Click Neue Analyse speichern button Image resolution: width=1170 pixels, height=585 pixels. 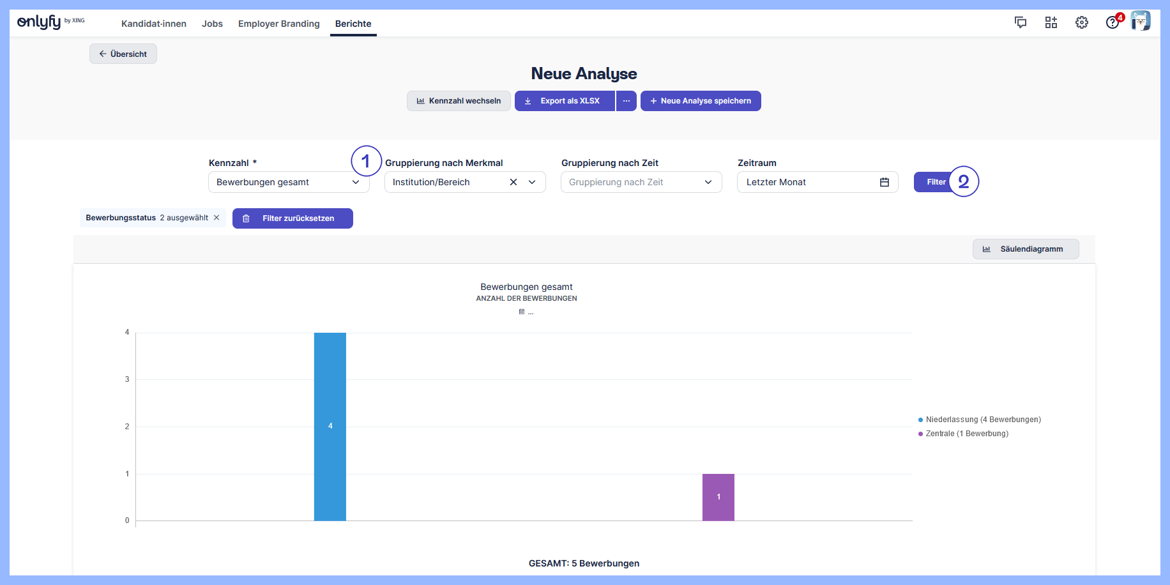tap(701, 101)
